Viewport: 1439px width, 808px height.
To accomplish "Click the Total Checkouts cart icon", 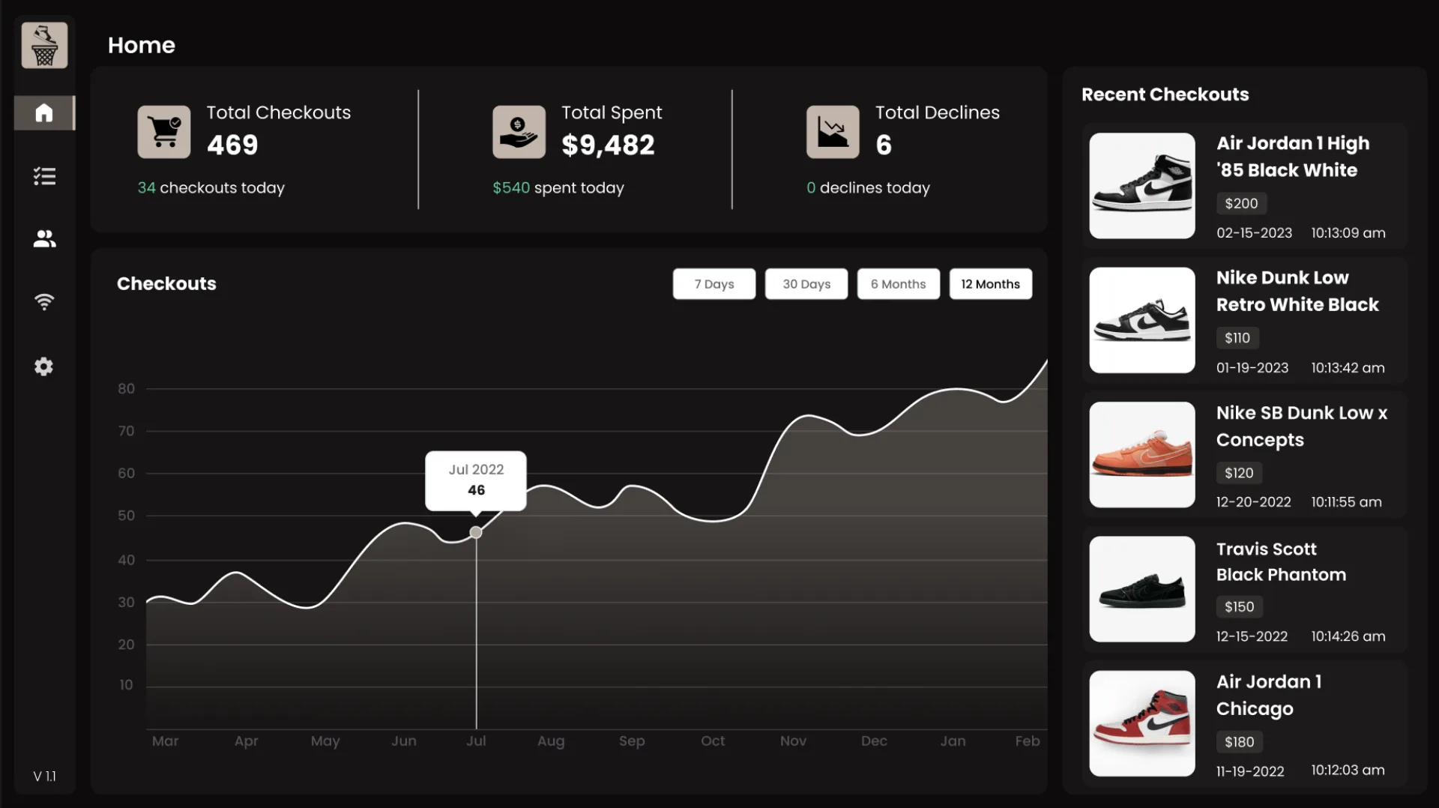I will pos(164,132).
